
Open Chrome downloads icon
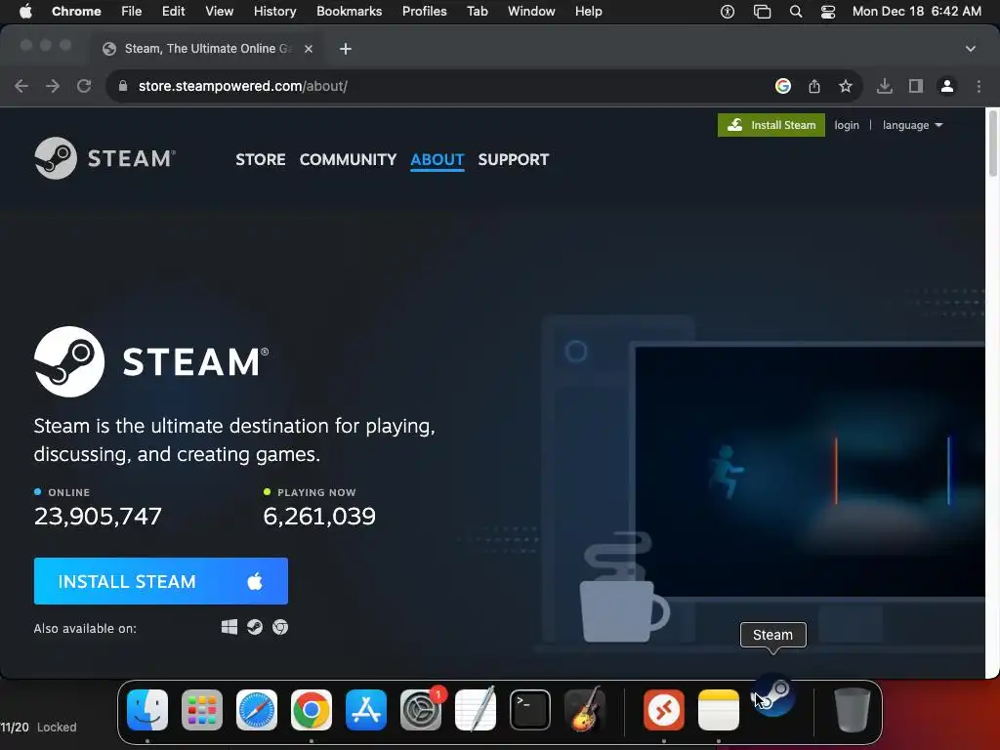(885, 86)
